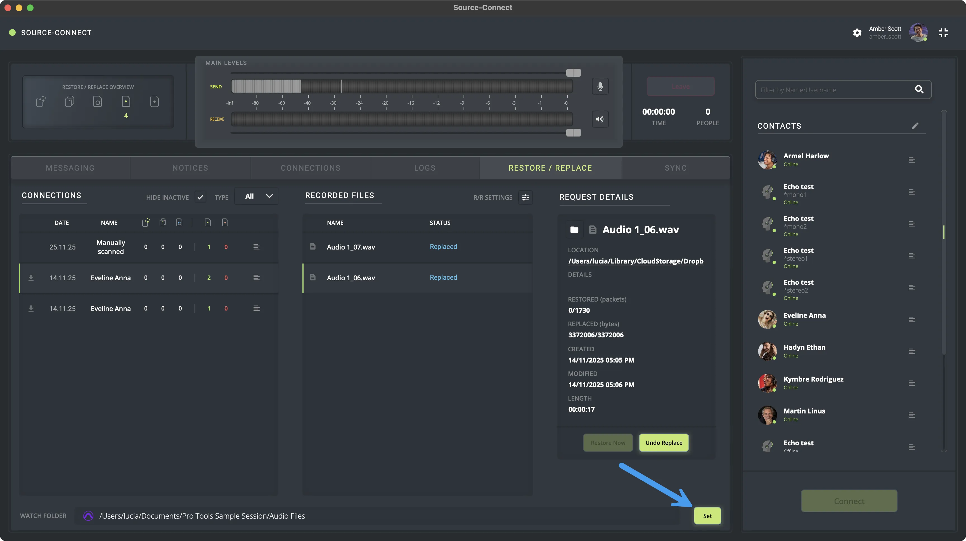Select the Manually scanned connection row
Screen dimensions: 966x541
pyautogui.click(x=149, y=247)
